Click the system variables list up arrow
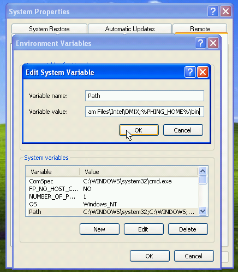The height and width of the screenshot is (272, 238). tap(203, 171)
